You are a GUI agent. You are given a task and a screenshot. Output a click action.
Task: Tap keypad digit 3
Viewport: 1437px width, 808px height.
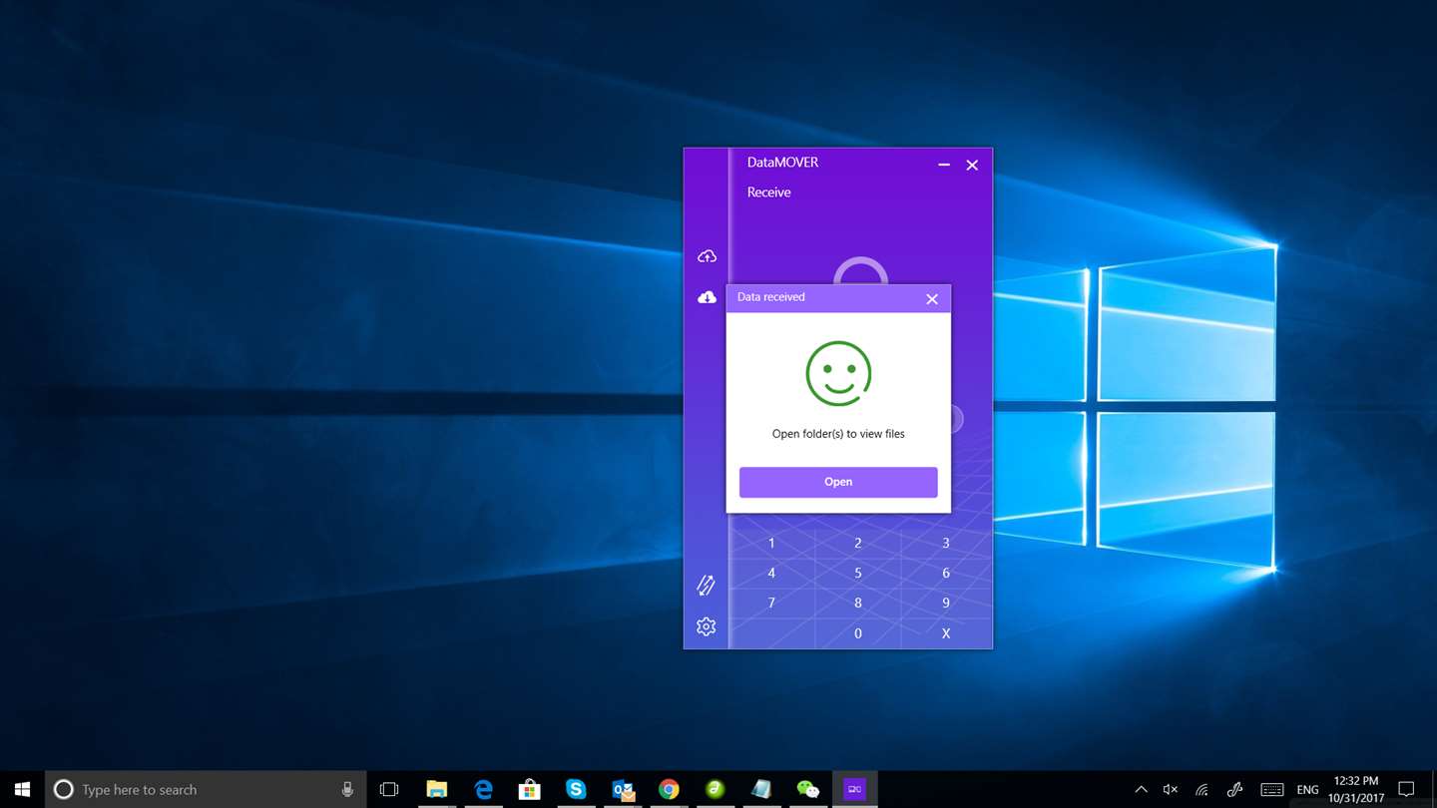point(946,544)
